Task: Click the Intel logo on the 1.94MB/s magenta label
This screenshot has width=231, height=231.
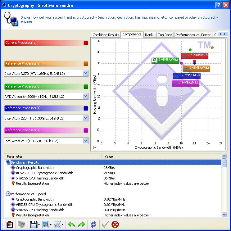Action: click(175, 84)
